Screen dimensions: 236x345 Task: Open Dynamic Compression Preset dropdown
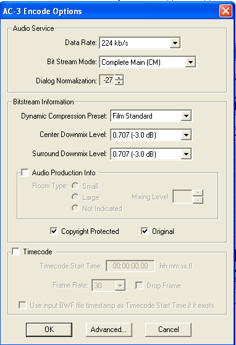[x=186, y=116]
